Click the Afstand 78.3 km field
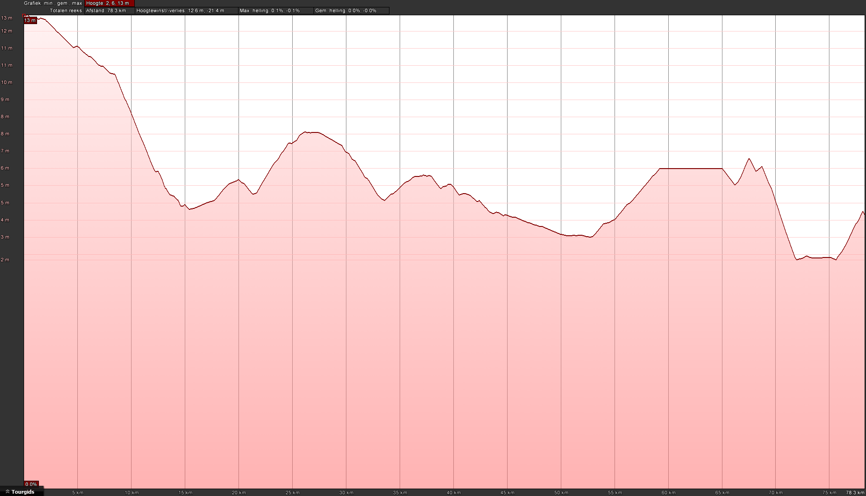Image resolution: width=866 pixels, height=496 pixels. [109, 11]
